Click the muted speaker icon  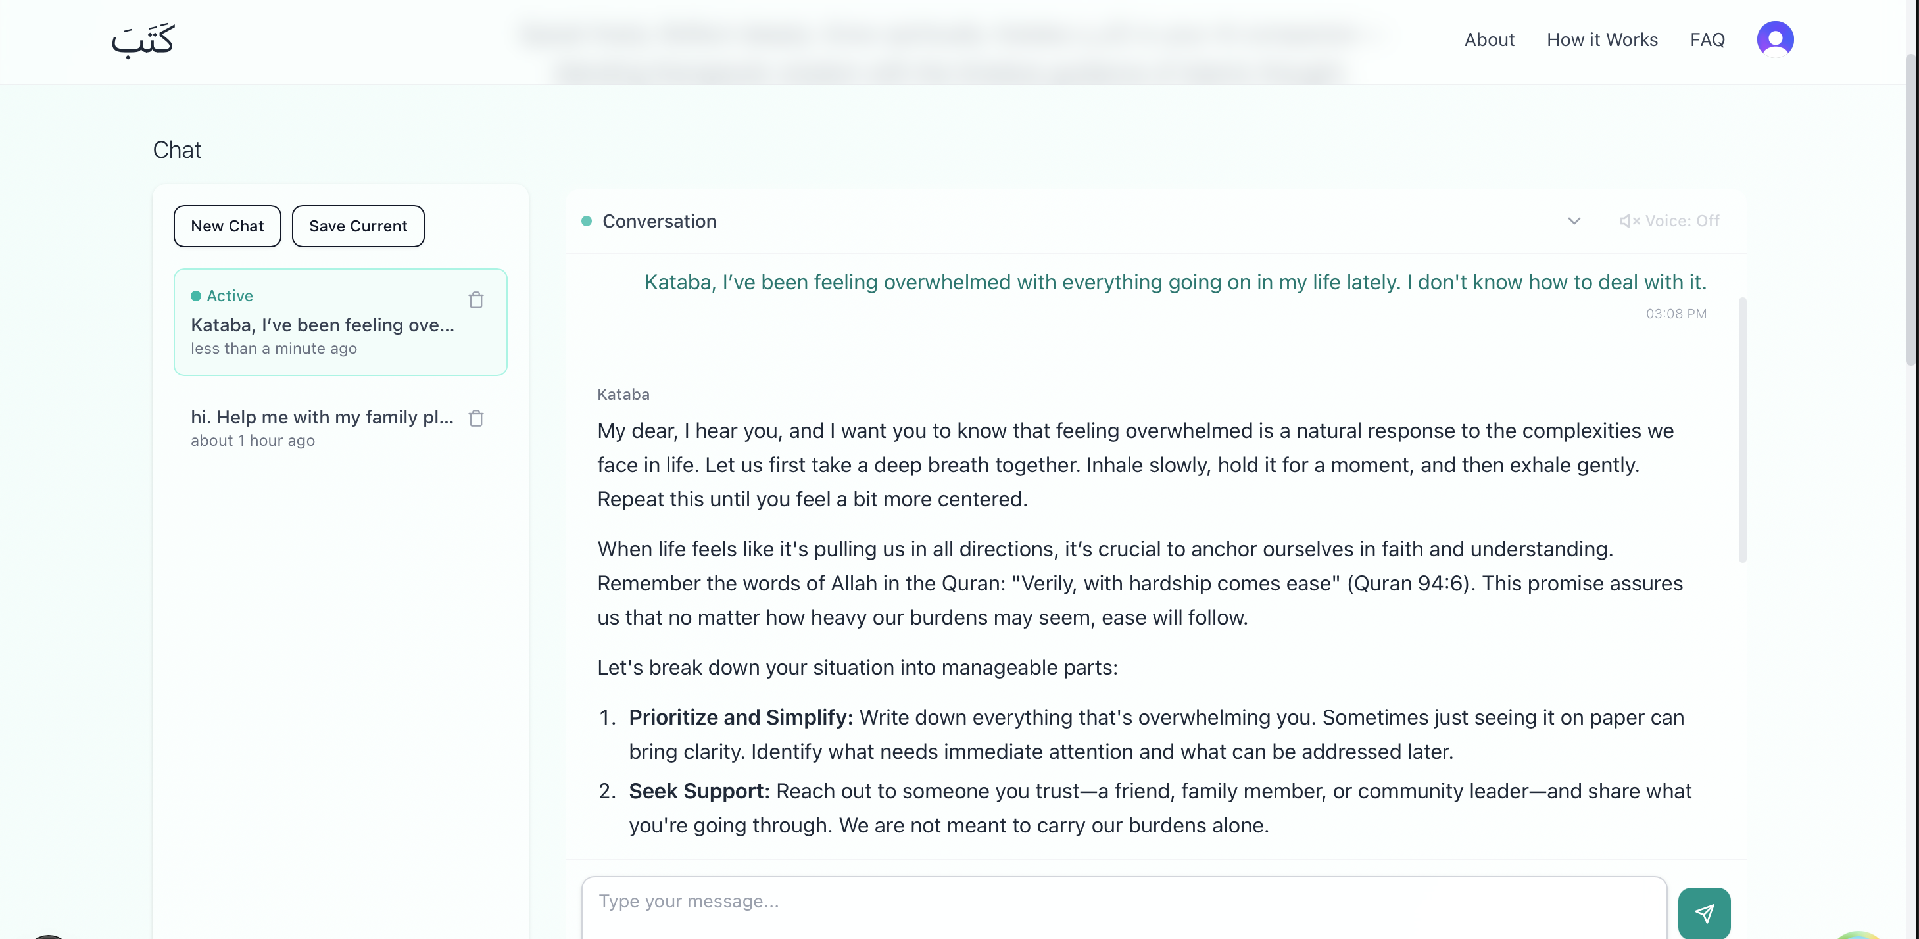(x=1628, y=221)
